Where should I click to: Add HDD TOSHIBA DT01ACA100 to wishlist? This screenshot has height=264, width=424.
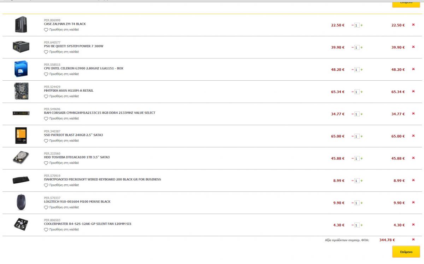[61, 163]
